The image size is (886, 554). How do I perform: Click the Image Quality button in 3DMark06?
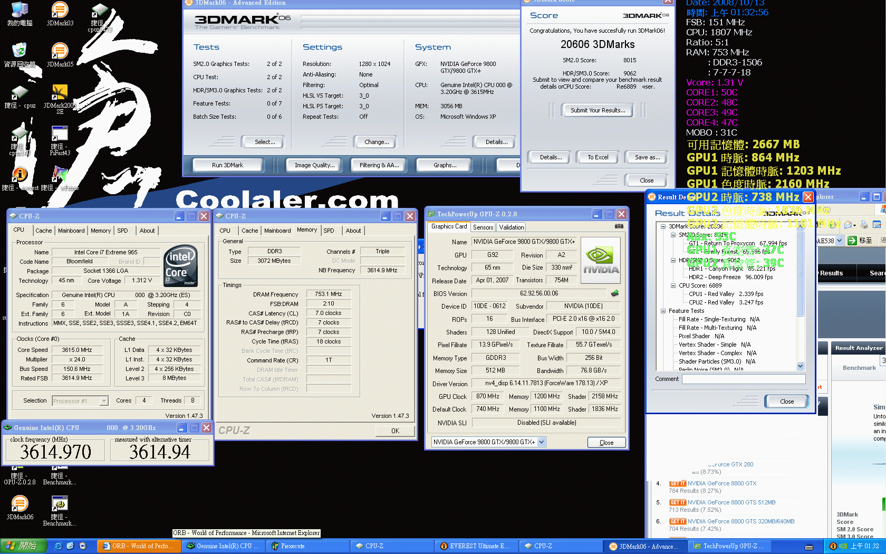(315, 165)
